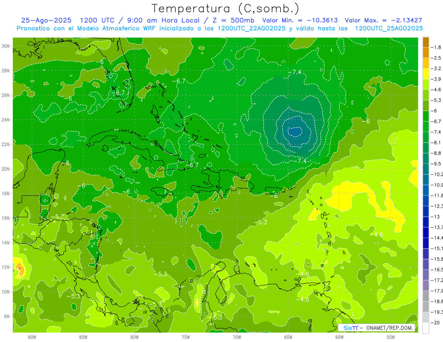Click the "90W" longitude label
443x342 pixels.
click(32, 337)
